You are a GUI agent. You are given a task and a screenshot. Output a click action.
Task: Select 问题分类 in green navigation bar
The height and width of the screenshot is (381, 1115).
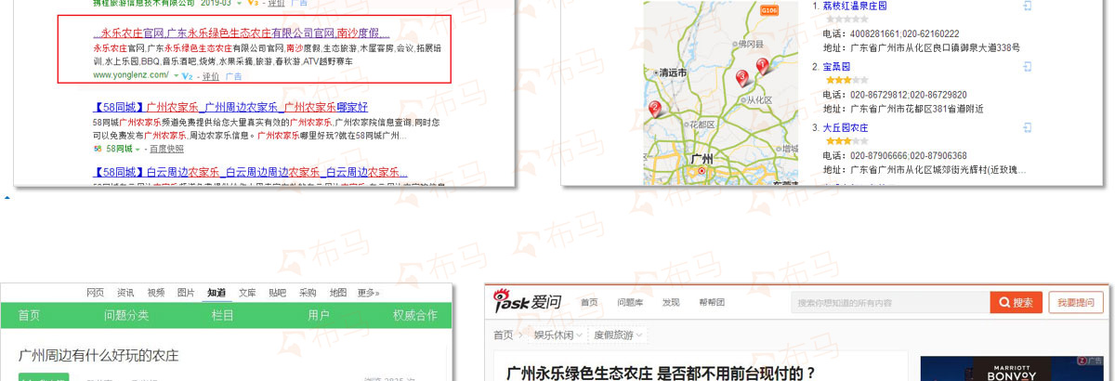coord(126,315)
